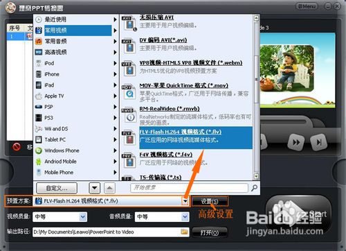Click the format list scrollbar thumb

pyautogui.click(x=256, y=79)
